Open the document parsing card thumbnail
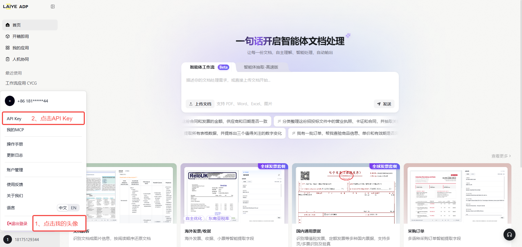Image resolution: width=522 pixels, height=247 pixels. [x=132, y=193]
